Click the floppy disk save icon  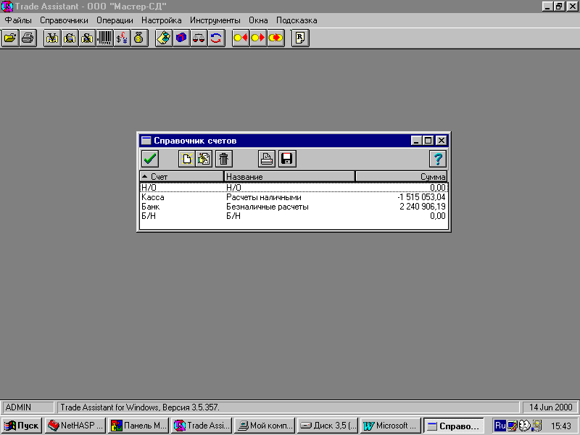287,159
